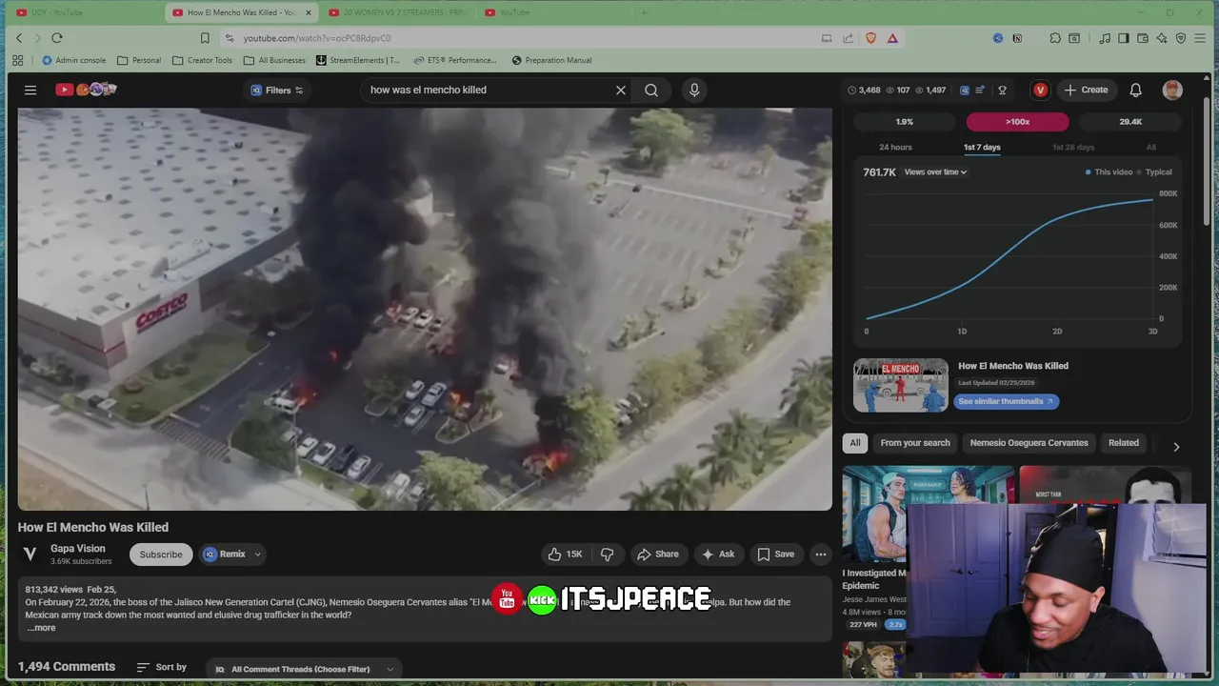Dislike the El Mencho video
Image resolution: width=1219 pixels, height=686 pixels.
pyautogui.click(x=607, y=554)
